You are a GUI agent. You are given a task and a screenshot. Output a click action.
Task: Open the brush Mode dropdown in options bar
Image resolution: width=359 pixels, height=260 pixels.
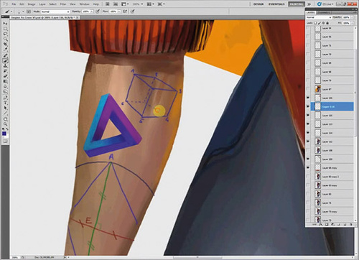55,11
